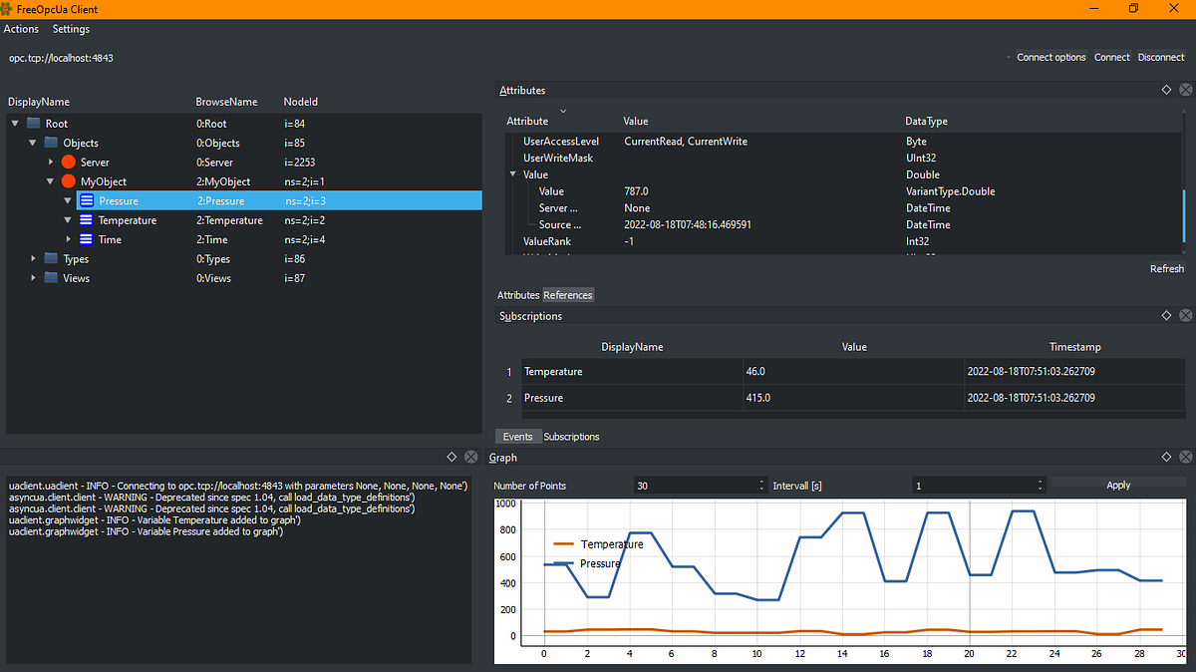This screenshot has height=672, width=1196.
Task: Float the log panel with diamond icon
Action: coord(451,457)
